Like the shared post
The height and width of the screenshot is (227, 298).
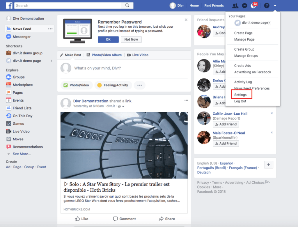[81, 219]
